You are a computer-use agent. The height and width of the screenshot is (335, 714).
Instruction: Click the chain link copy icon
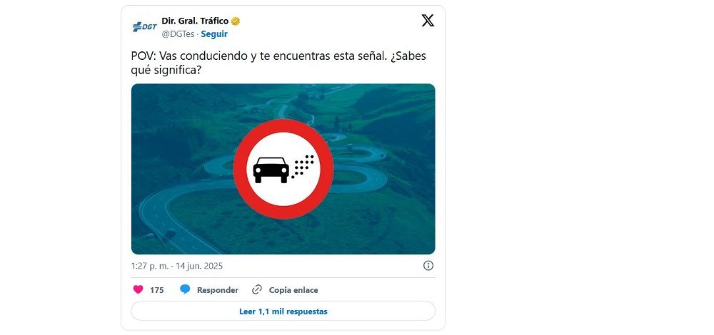pyautogui.click(x=257, y=289)
